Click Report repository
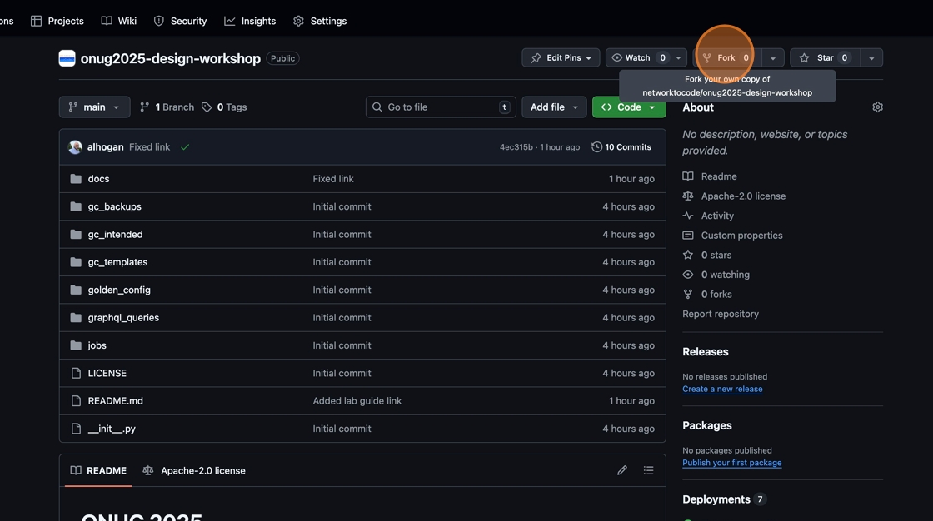The height and width of the screenshot is (521, 933). [720, 314]
